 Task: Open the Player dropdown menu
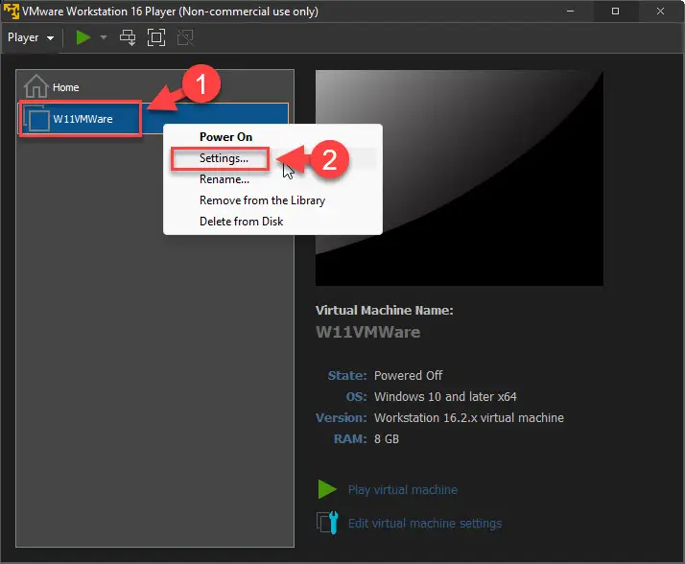(30, 37)
